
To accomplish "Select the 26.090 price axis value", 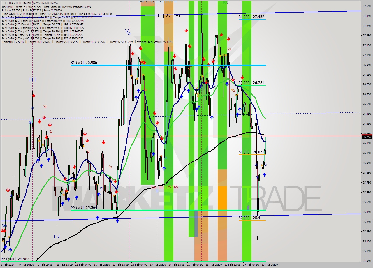I will pos(367,153).
